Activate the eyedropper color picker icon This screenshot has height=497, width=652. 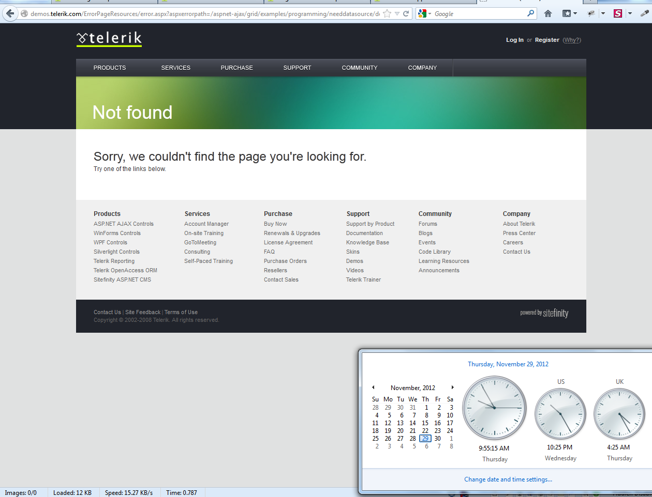[645, 14]
